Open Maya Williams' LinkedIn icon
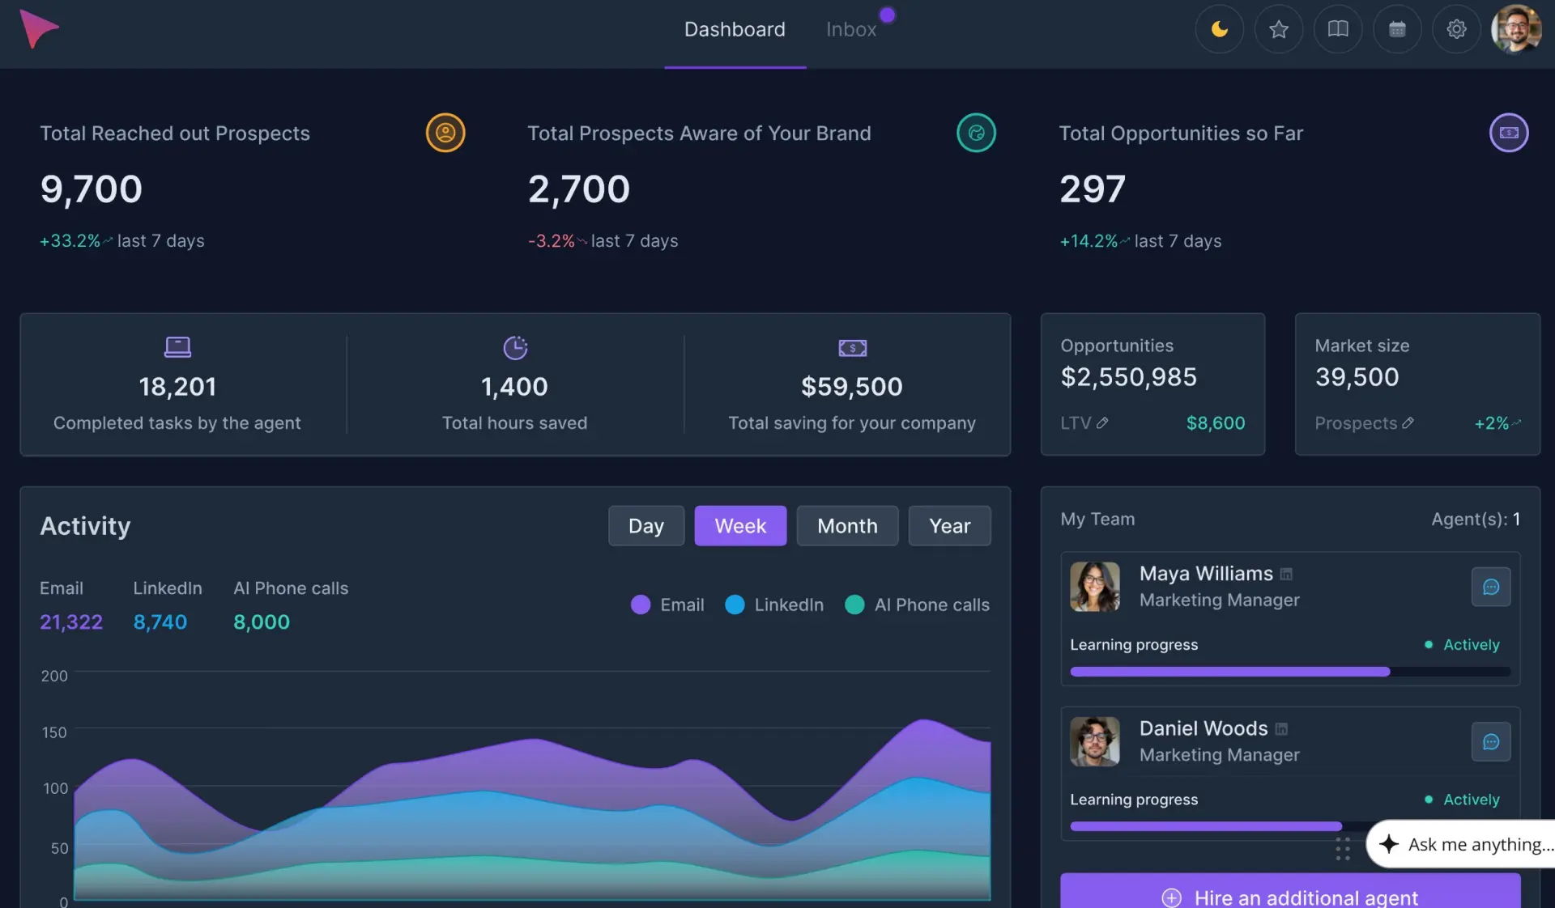The width and height of the screenshot is (1555, 908). pos(1286,575)
